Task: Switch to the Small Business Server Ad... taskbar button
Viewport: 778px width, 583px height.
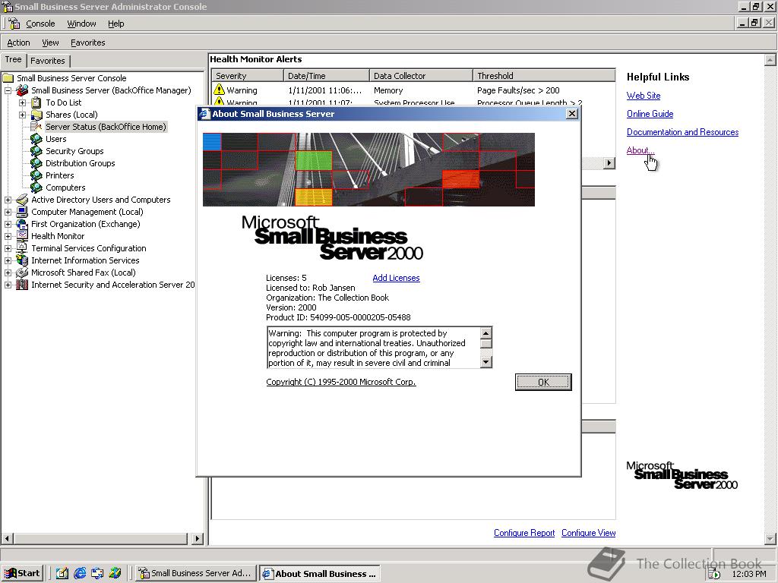Action: click(x=197, y=573)
